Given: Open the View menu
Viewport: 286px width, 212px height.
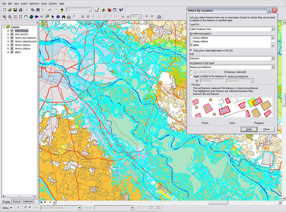Looking at the screenshot, I should pyautogui.click(x=16, y=4).
